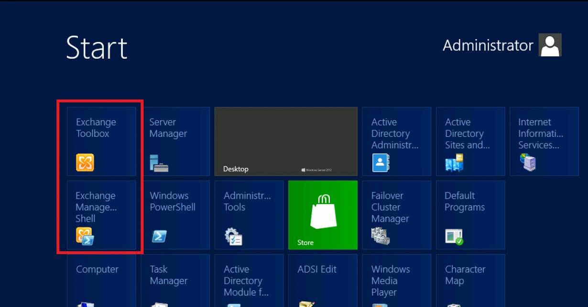588x307 pixels.
Task: Open Active Directory Module for PowerShell tile
Action: (x=249, y=281)
